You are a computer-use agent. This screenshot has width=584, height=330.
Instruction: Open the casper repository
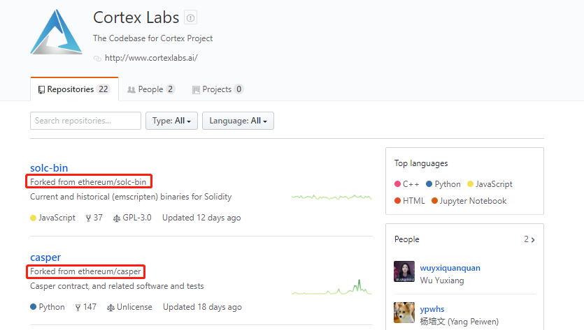(45, 257)
